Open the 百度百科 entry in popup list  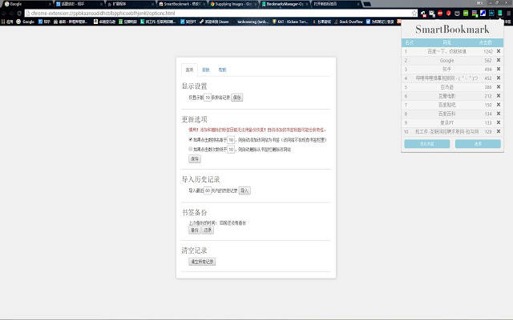click(x=446, y=114)
